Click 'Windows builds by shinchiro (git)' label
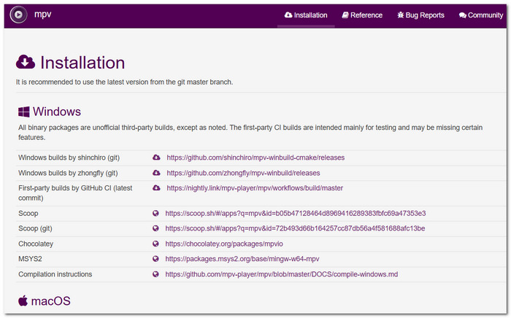This screenshot has height=318, width=511. [x=69, y=158]
